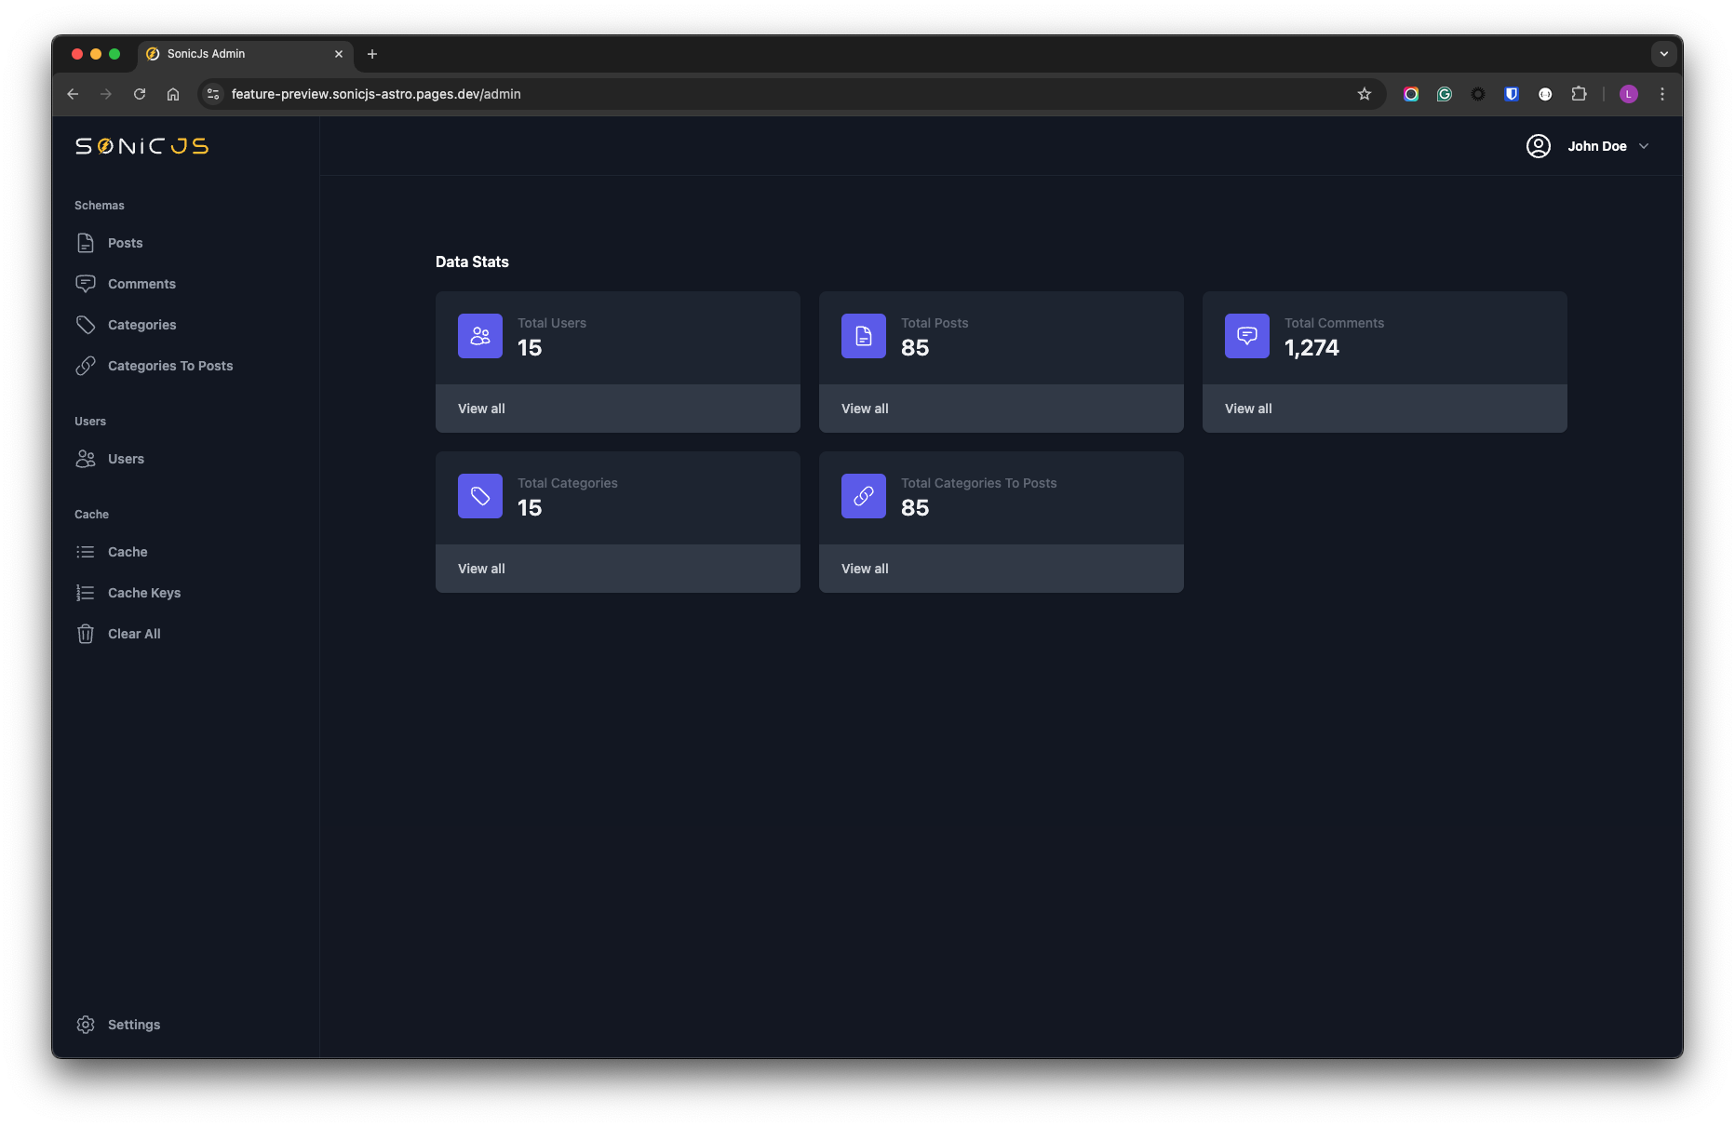The width and height of the screenshot is (1735, 1127).
Task: Click the browser profile avatar circle
Action: coord(1629,94)
